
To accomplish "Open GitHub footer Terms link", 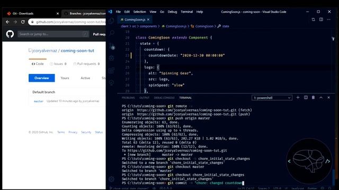I will tap(61, 132).
